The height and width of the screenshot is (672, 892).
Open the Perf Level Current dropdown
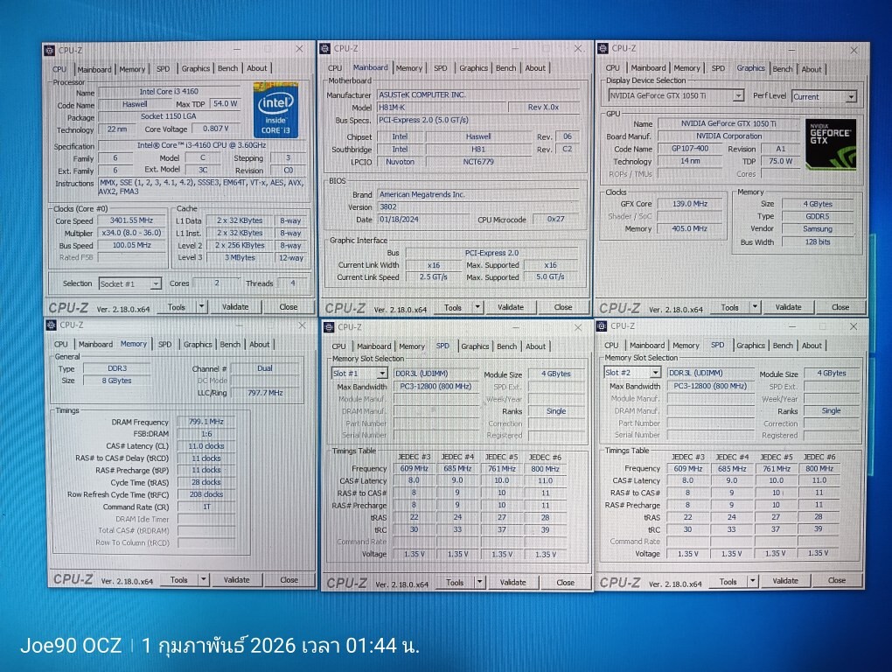[x=849, y=96]
